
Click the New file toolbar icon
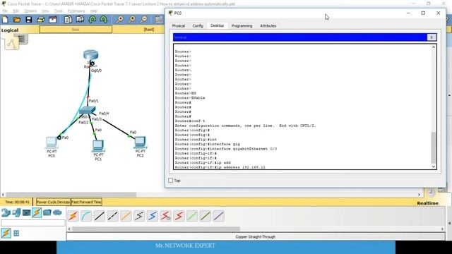coord(5,20)
